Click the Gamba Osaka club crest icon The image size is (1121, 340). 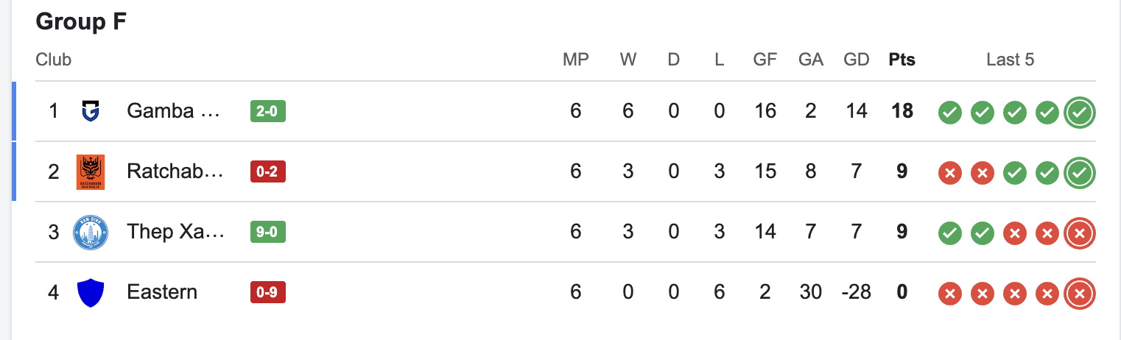pos(90,112)
